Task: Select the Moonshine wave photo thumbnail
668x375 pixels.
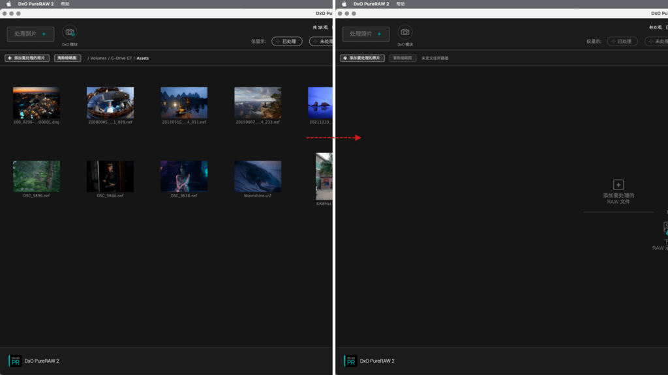Action: click(x=257, y=176)
